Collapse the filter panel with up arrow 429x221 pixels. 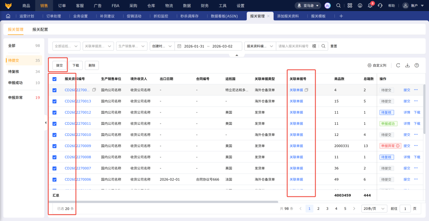(x=237, y=55)
